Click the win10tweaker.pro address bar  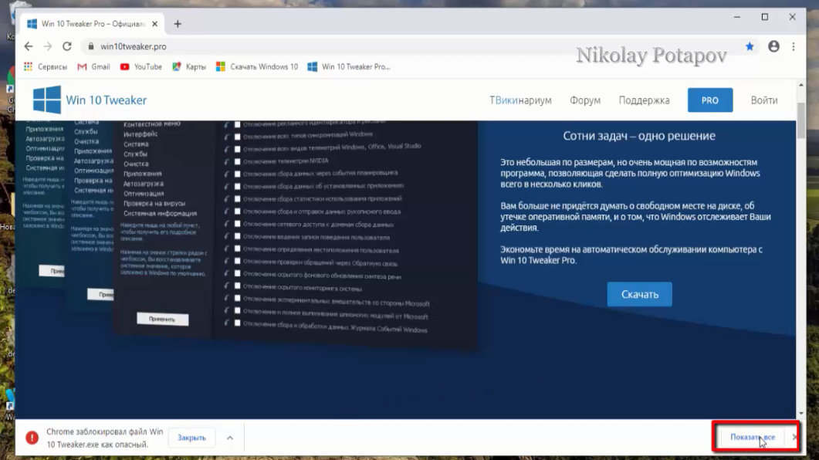point(413,46)
